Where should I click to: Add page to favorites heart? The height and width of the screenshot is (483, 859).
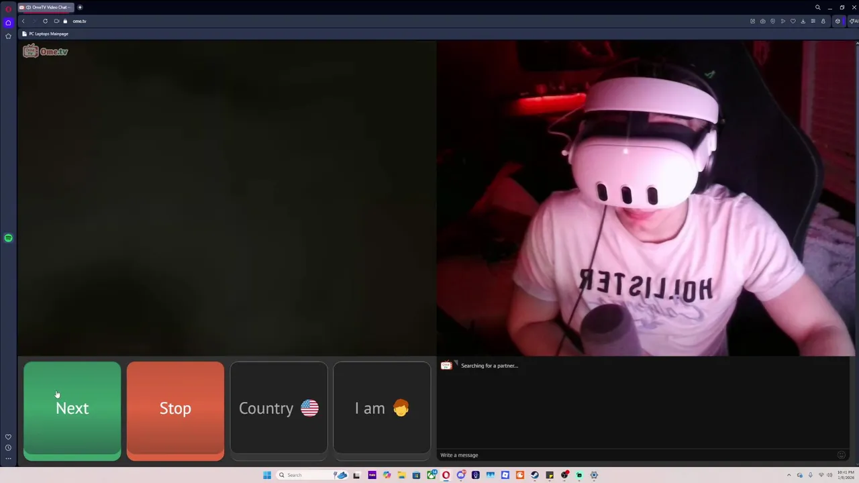(x=793, y=21)
